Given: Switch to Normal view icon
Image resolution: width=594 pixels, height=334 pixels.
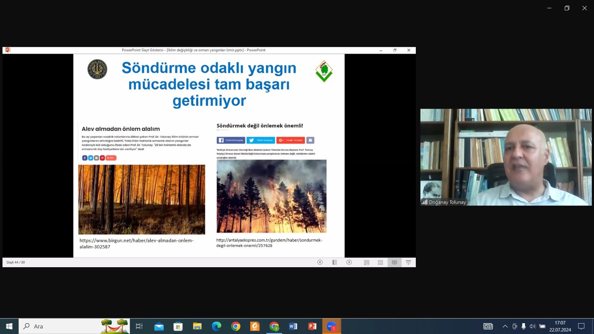Looking at the screenshot, I should click(366, 262).
